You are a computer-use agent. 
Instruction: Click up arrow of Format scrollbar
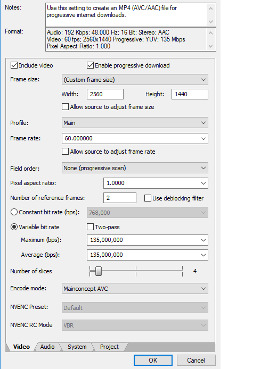(210, 33)
